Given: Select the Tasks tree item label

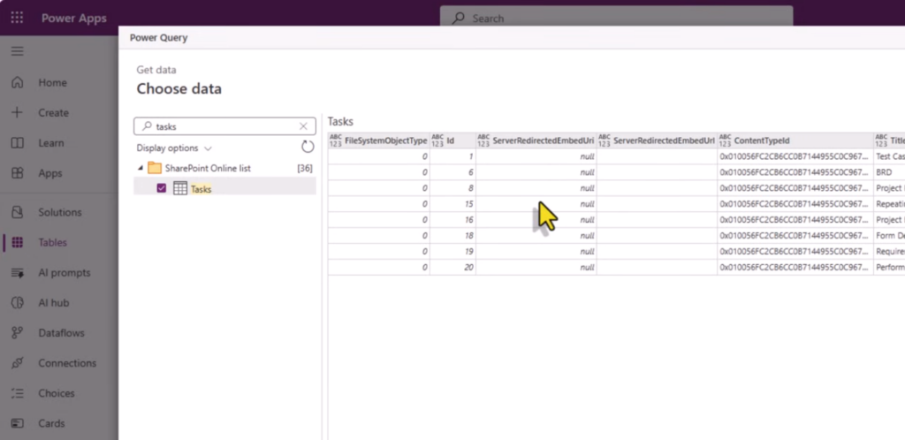Looking at the screenshot, I should click(x=201, y=189).
